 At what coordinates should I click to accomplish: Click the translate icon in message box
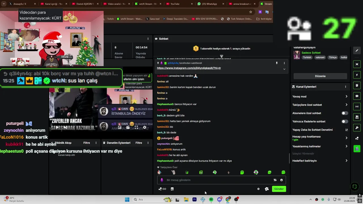coord(275,180)
